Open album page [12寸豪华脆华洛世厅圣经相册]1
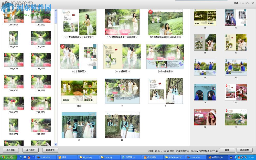Screen dimensions: 256x160 pos(79,22)
